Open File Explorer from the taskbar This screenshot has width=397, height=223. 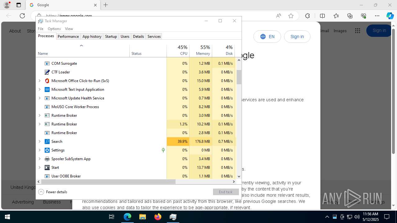coord(142,217)
